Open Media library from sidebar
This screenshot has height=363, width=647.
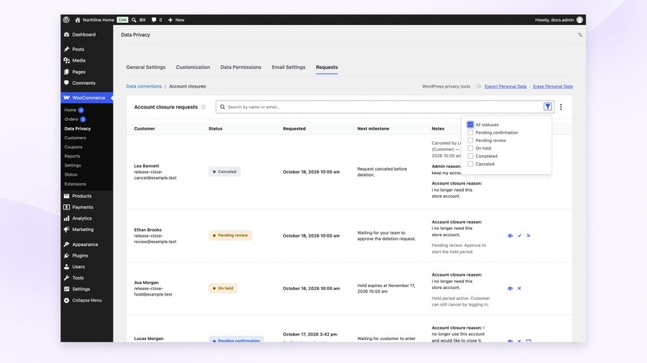coord(78,60)
